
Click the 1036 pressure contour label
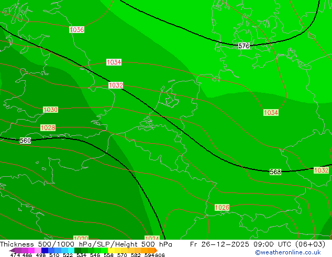click(x=76, y=30)
